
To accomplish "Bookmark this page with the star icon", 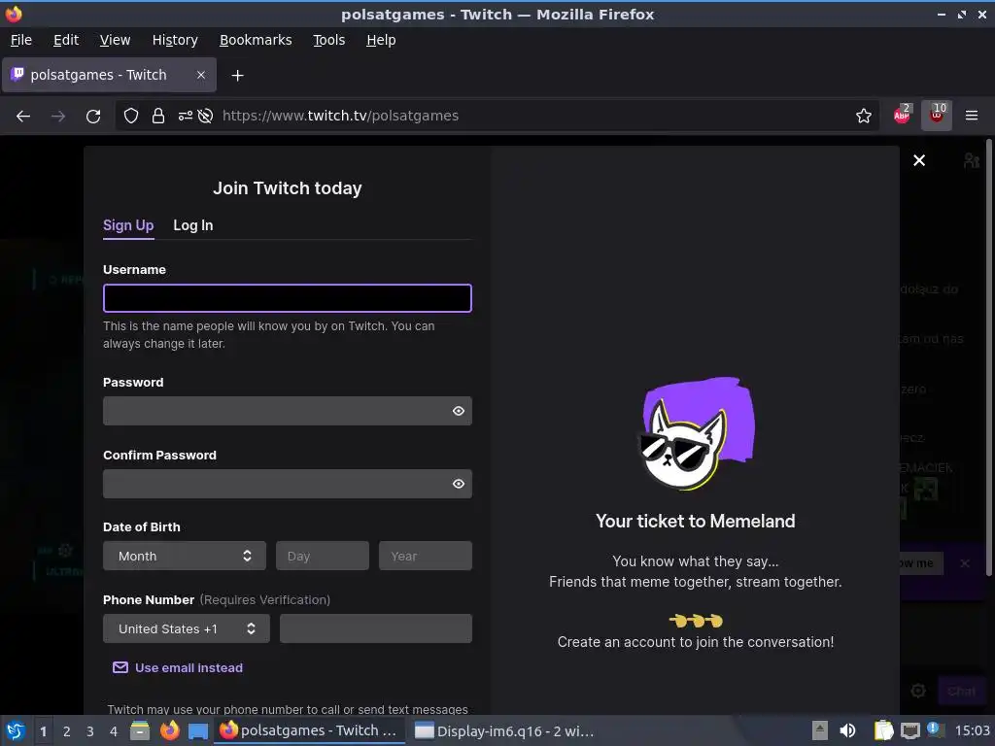I will click(863, 117).
